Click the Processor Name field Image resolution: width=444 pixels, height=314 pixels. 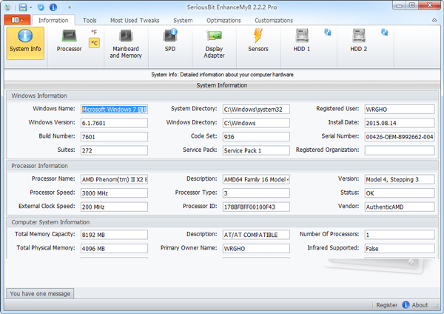coord(114,179)
